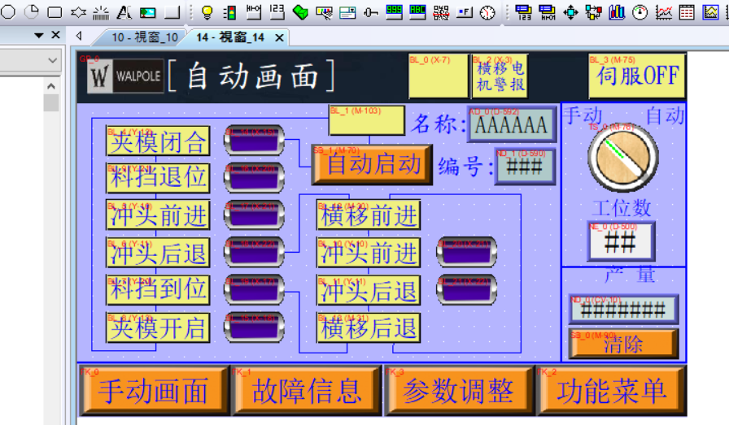This screenshot has height=425, width=729.
Task: Click the AAAAAA name display field
Action: 512,125
